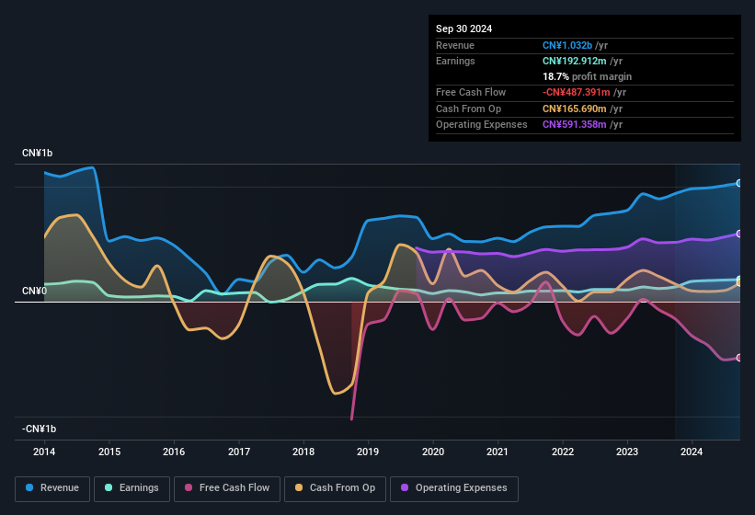The image size is (755, 515).
Task: Click the Operating Expenses label in tooltip
Action: pos(482,125)
